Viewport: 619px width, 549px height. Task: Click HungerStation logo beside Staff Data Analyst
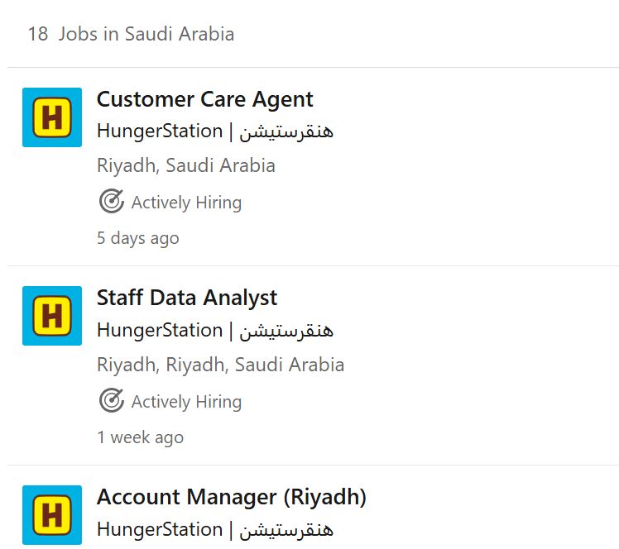pos(52,316)
